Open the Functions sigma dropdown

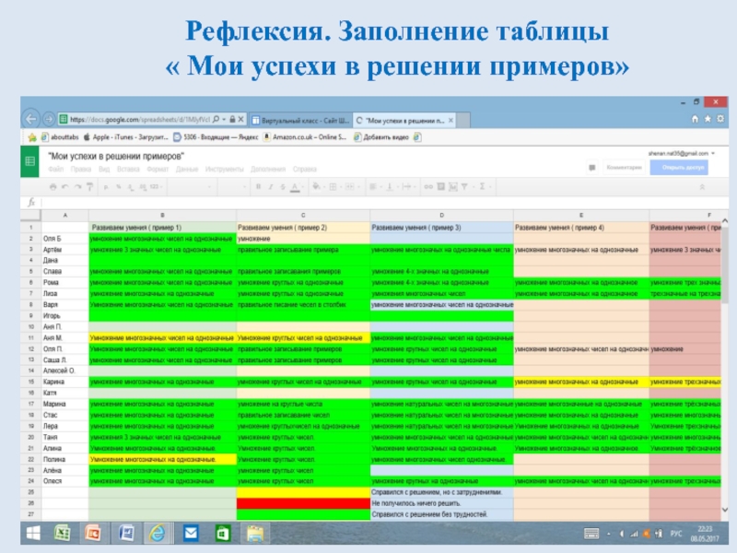[484, 187]
